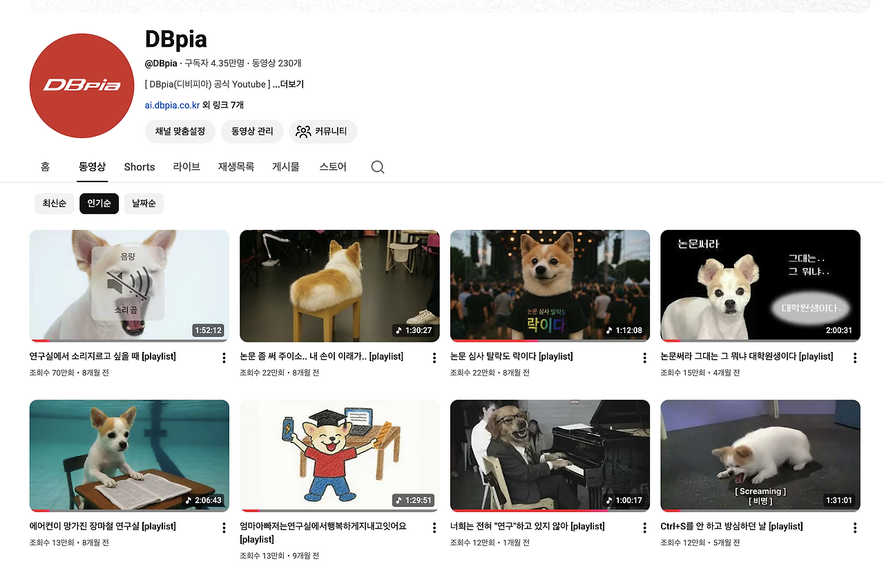Screen dimensions: 884x575
Task: Click the DBpia channel name heading
Action: coord(176,39)
